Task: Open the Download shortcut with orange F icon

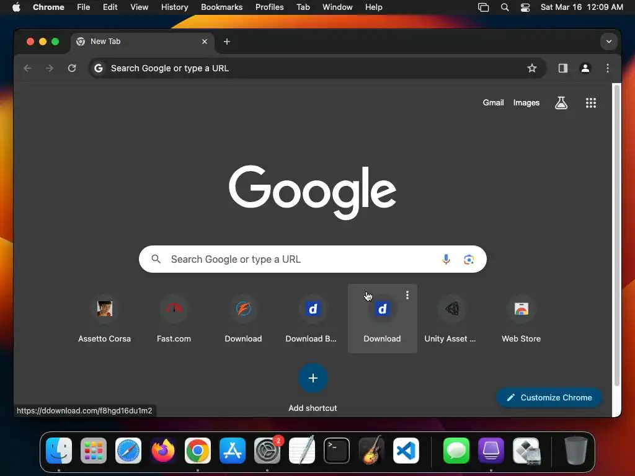Action: [243, 319]
